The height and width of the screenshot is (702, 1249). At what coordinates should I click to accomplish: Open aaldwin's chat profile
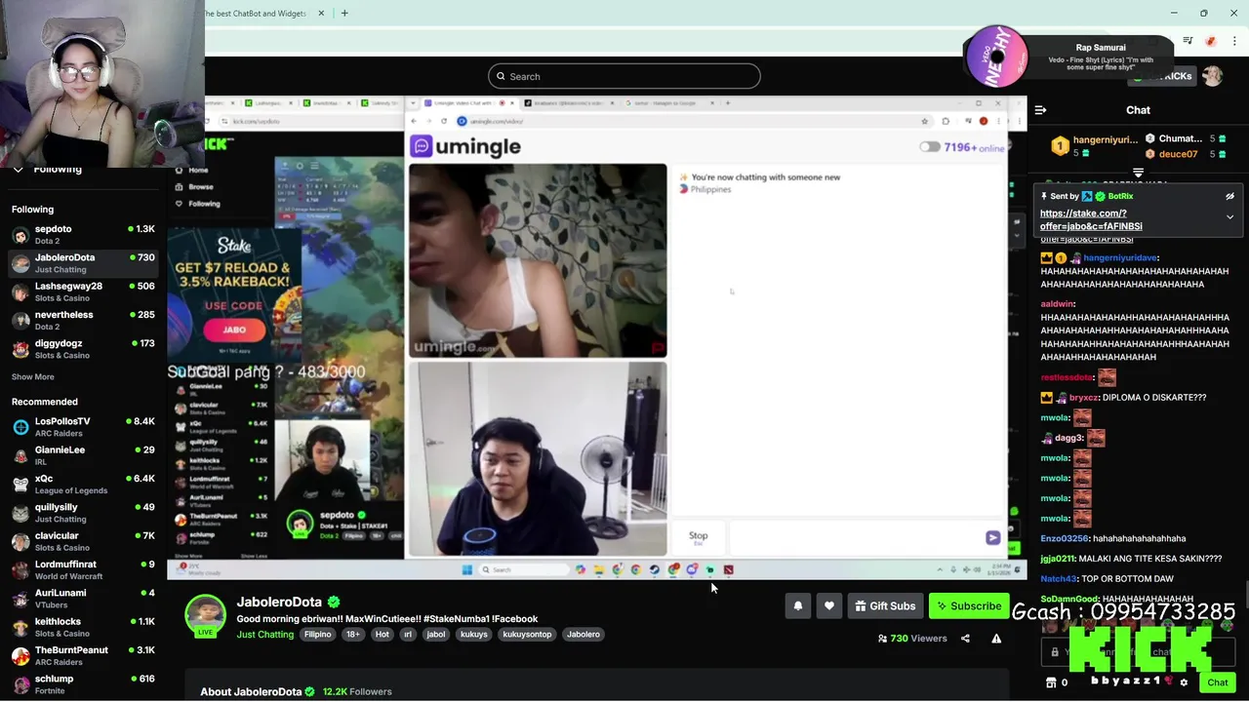1057,304
